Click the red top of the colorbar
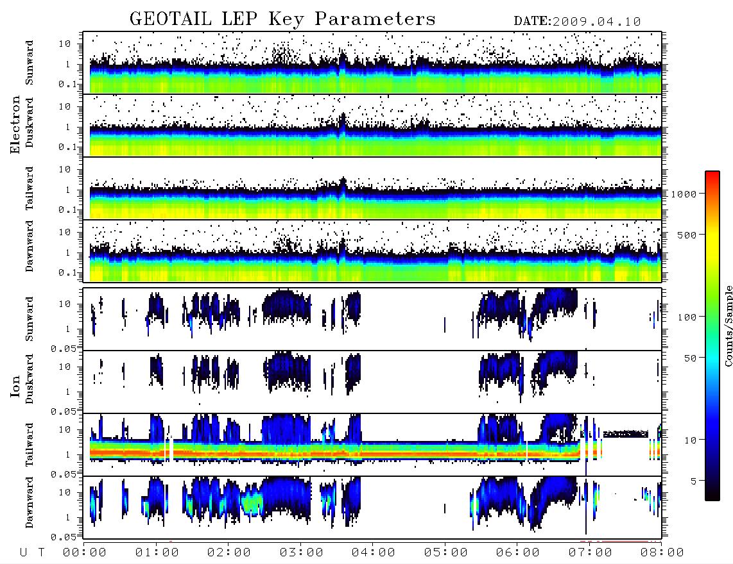Viewport: 733px width, 564px height. [712, 178]
